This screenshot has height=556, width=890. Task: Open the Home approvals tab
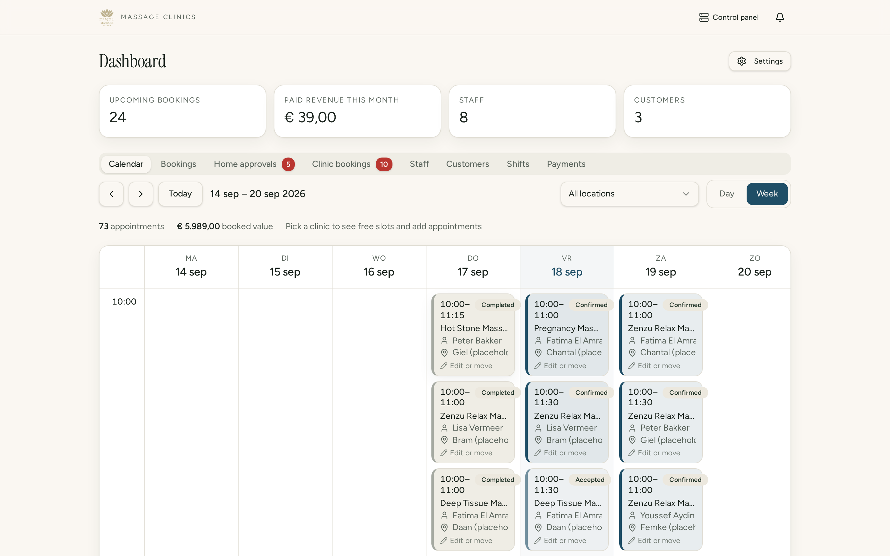coord(254,164)
